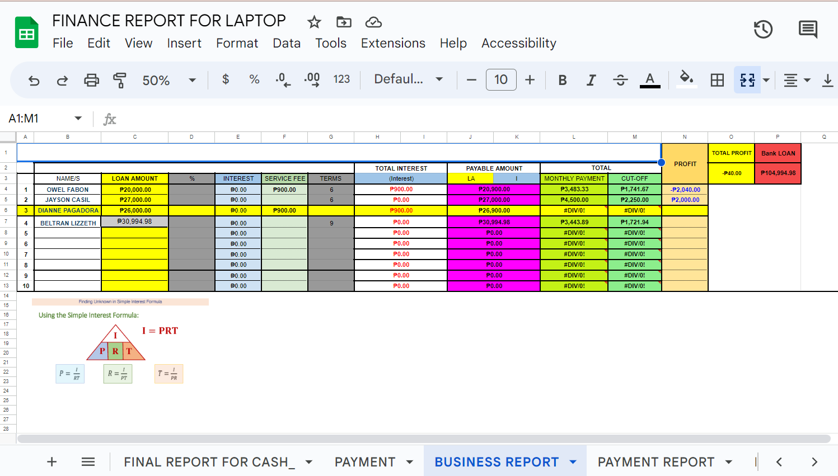The height and width of the screenshot is (476, 838).
Task: Open the File menu
Action: coord(63,43)
